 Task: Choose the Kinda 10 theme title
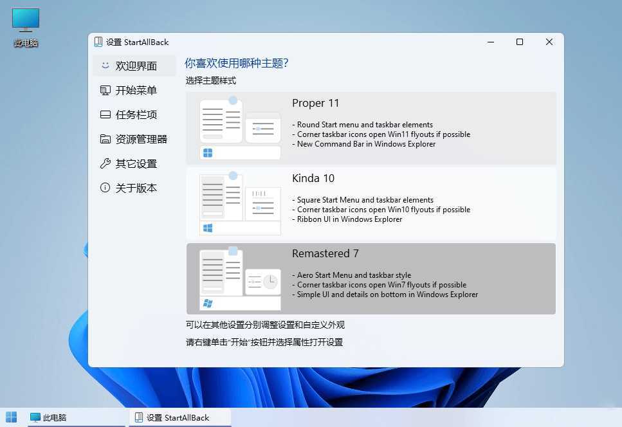point(313,178)
